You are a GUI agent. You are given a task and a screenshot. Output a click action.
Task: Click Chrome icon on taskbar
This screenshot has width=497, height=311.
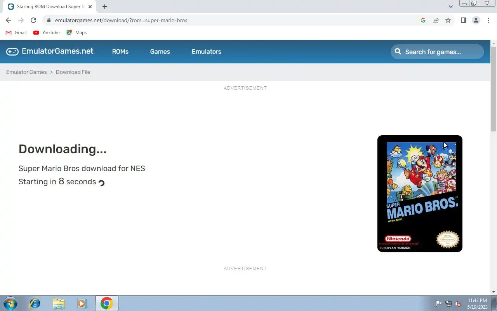106,303
